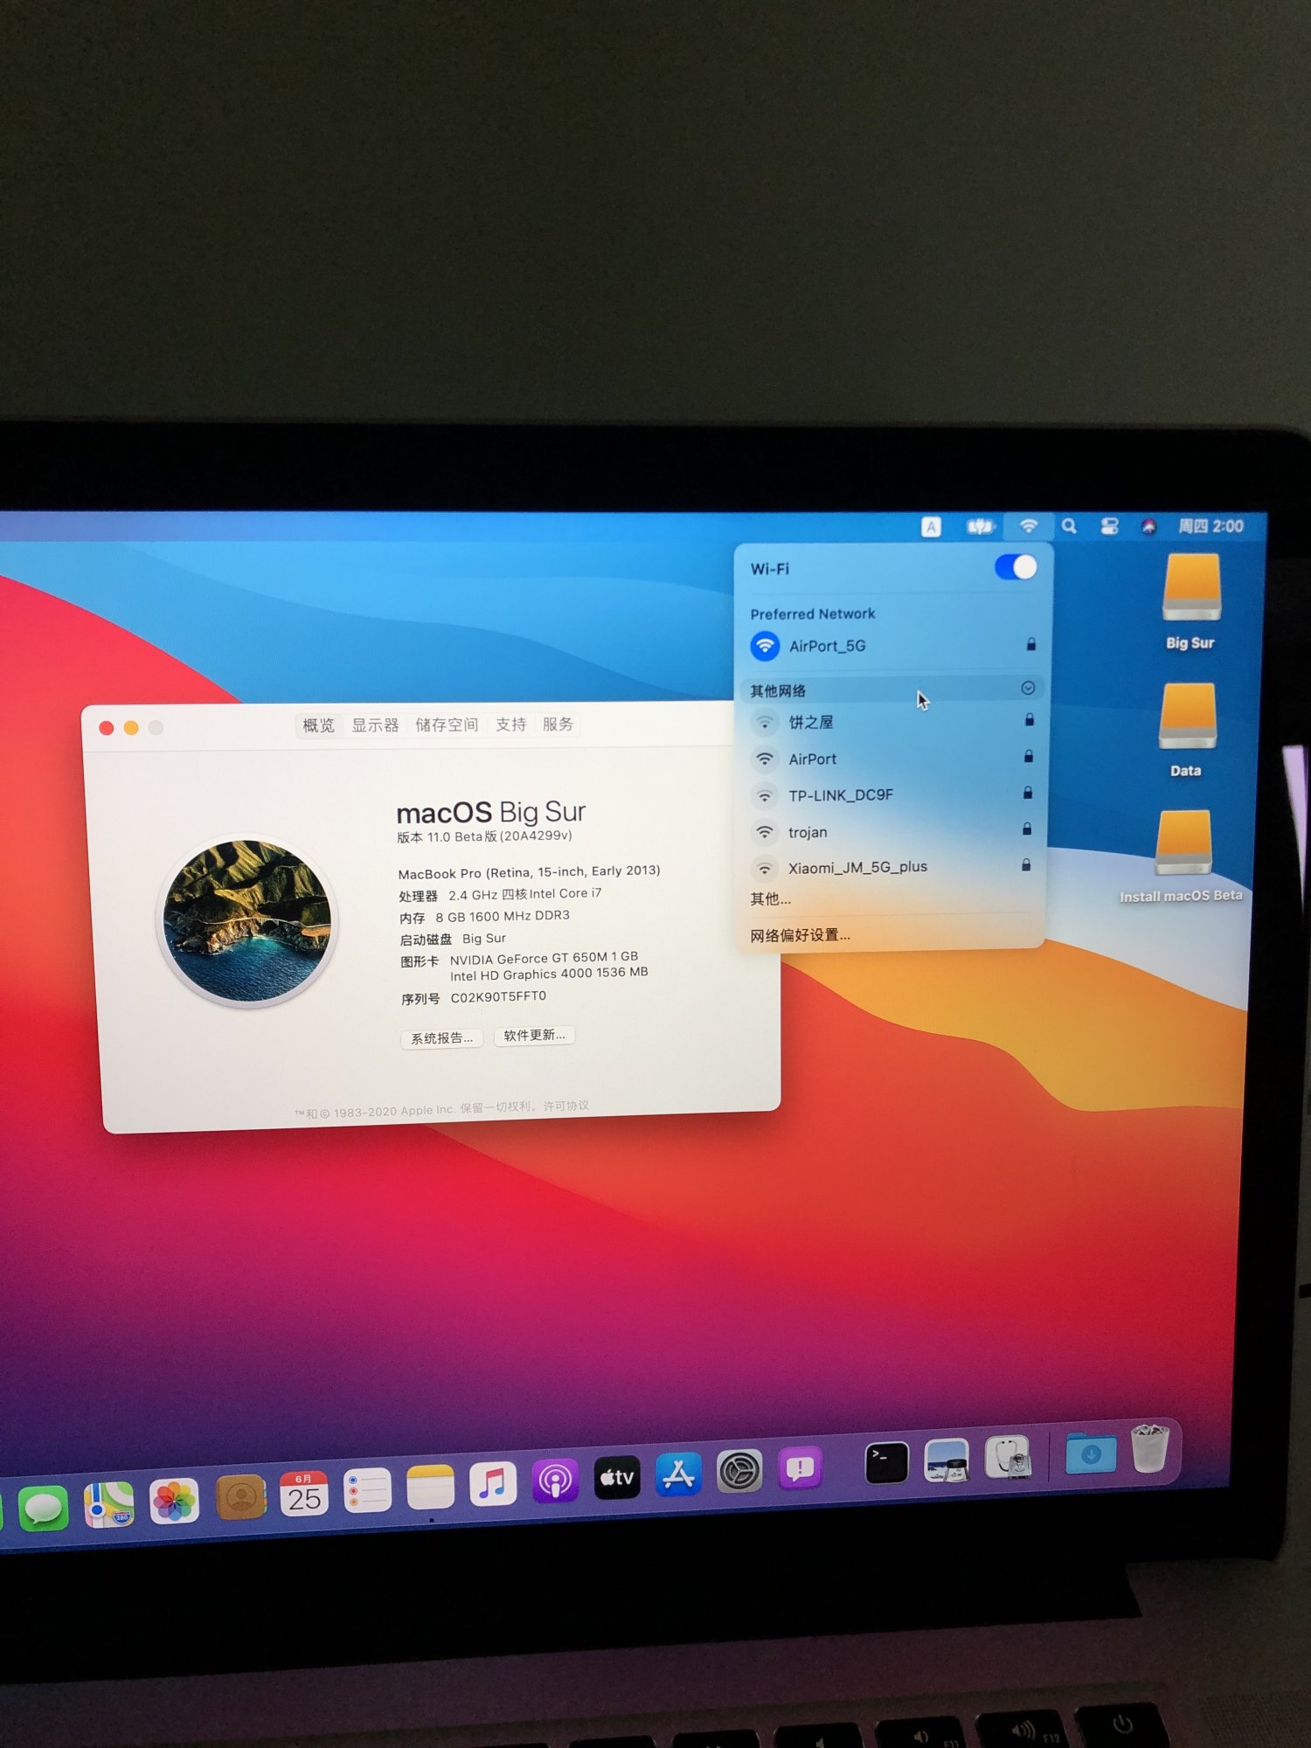Open the 支持 support tab
Image resolution: width=1311 pixels, height=1748 pixels.
[x=510, y=725]
